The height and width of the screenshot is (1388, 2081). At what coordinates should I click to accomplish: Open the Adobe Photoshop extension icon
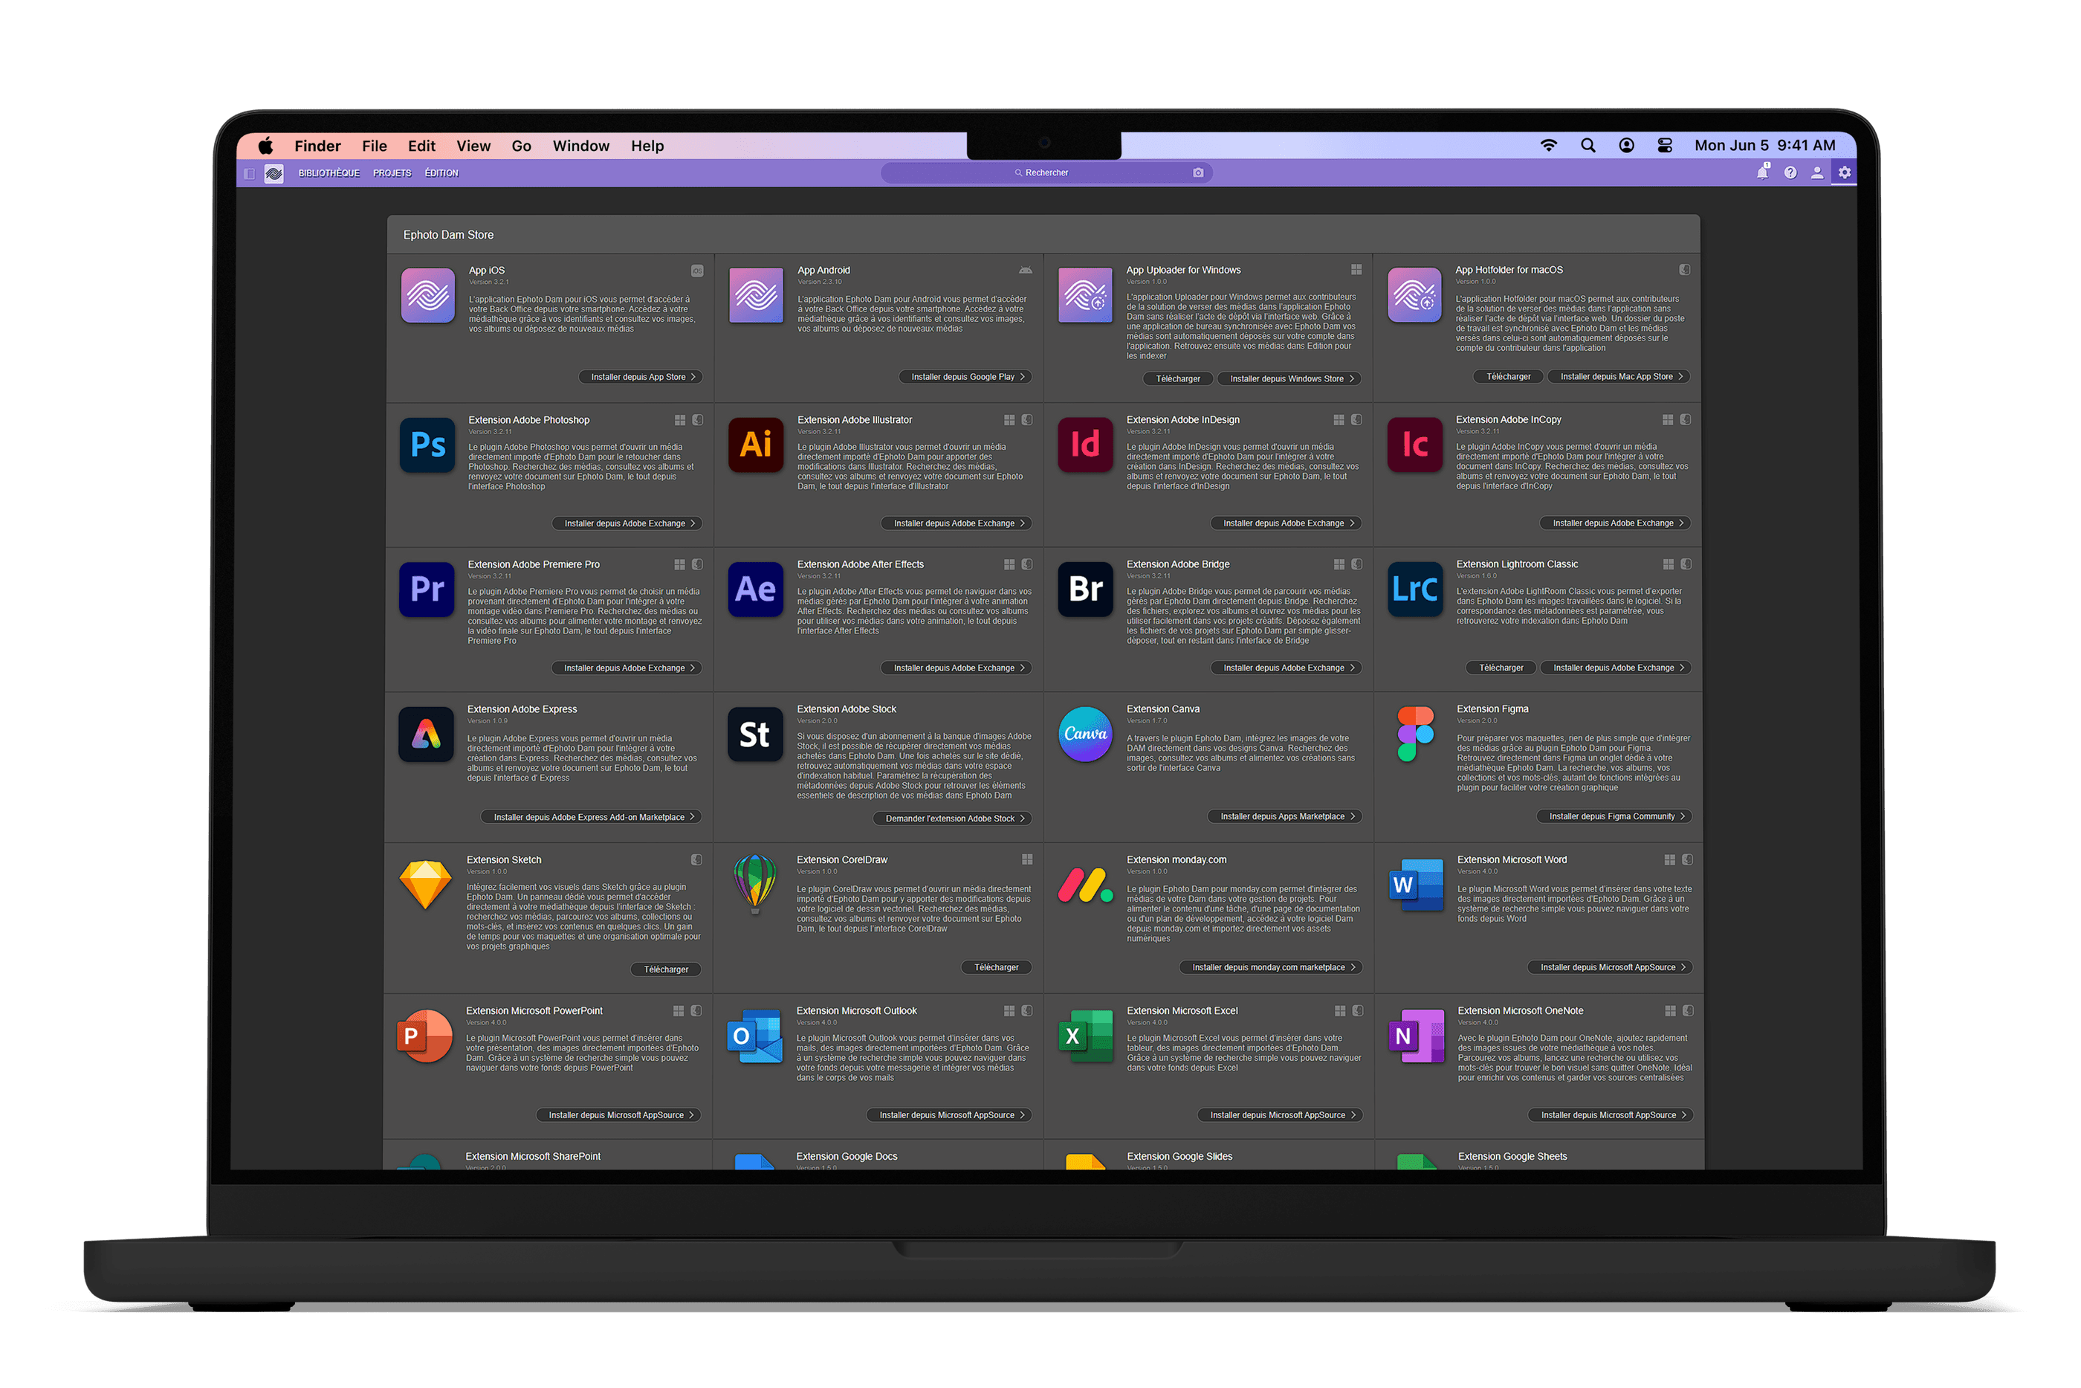(427, 445)
